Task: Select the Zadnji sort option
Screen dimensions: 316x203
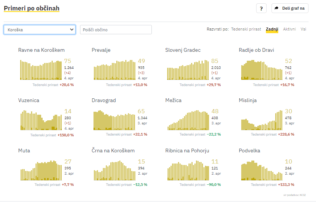Action: 272,29
